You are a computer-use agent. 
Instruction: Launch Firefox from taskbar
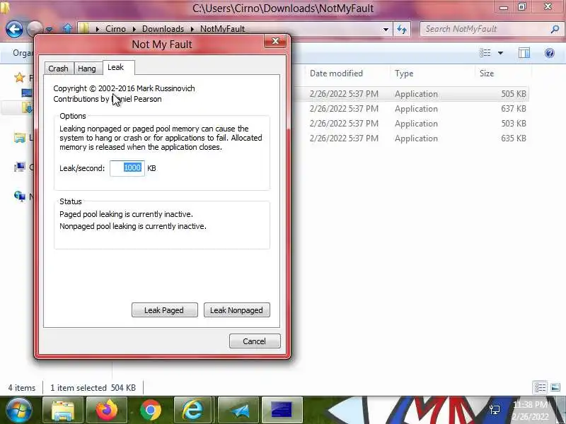pos(107,410)
